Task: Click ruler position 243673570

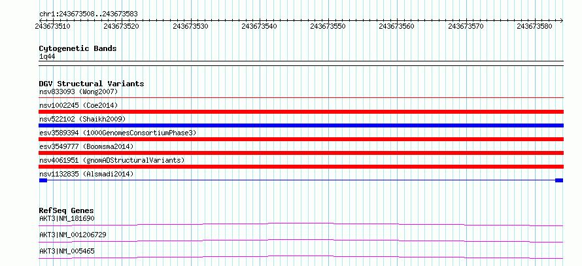Action: (x=466, y=26)
